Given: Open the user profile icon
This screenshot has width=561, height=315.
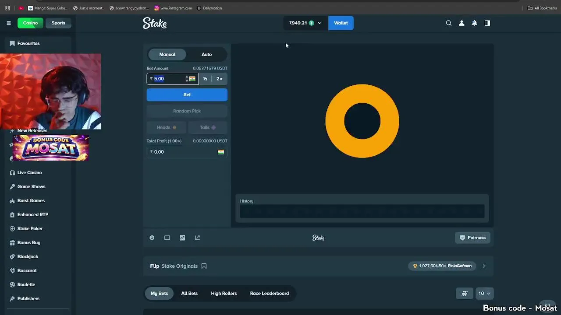Looking at the screenshot, I should pos(462,23).
